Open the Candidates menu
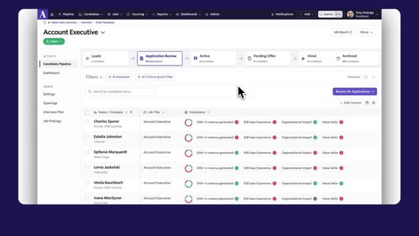The height and width of the screenshot is (236, 419). click(x=91, y=14)
